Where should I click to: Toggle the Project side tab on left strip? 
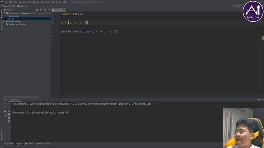pos(2,14)
